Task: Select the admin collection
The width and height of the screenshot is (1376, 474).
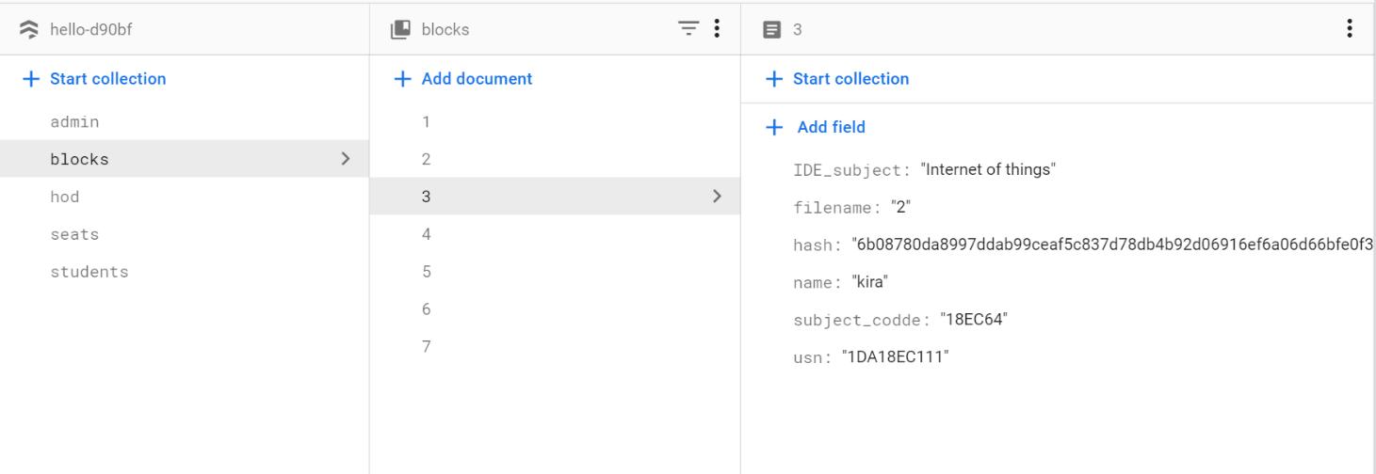Action: pos(74,122)
